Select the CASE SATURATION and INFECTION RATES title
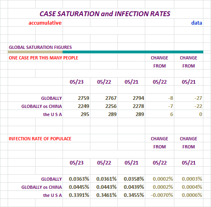The image size is (211, 207). pos(105,14)
